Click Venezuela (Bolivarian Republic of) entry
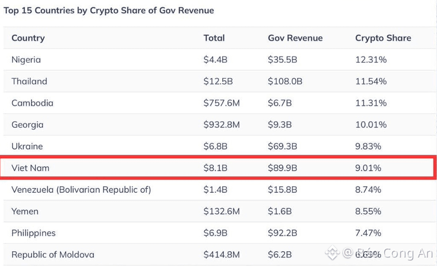Image resolution: width=437 pixels, height=266 pixels. click(x=81, y=190)
